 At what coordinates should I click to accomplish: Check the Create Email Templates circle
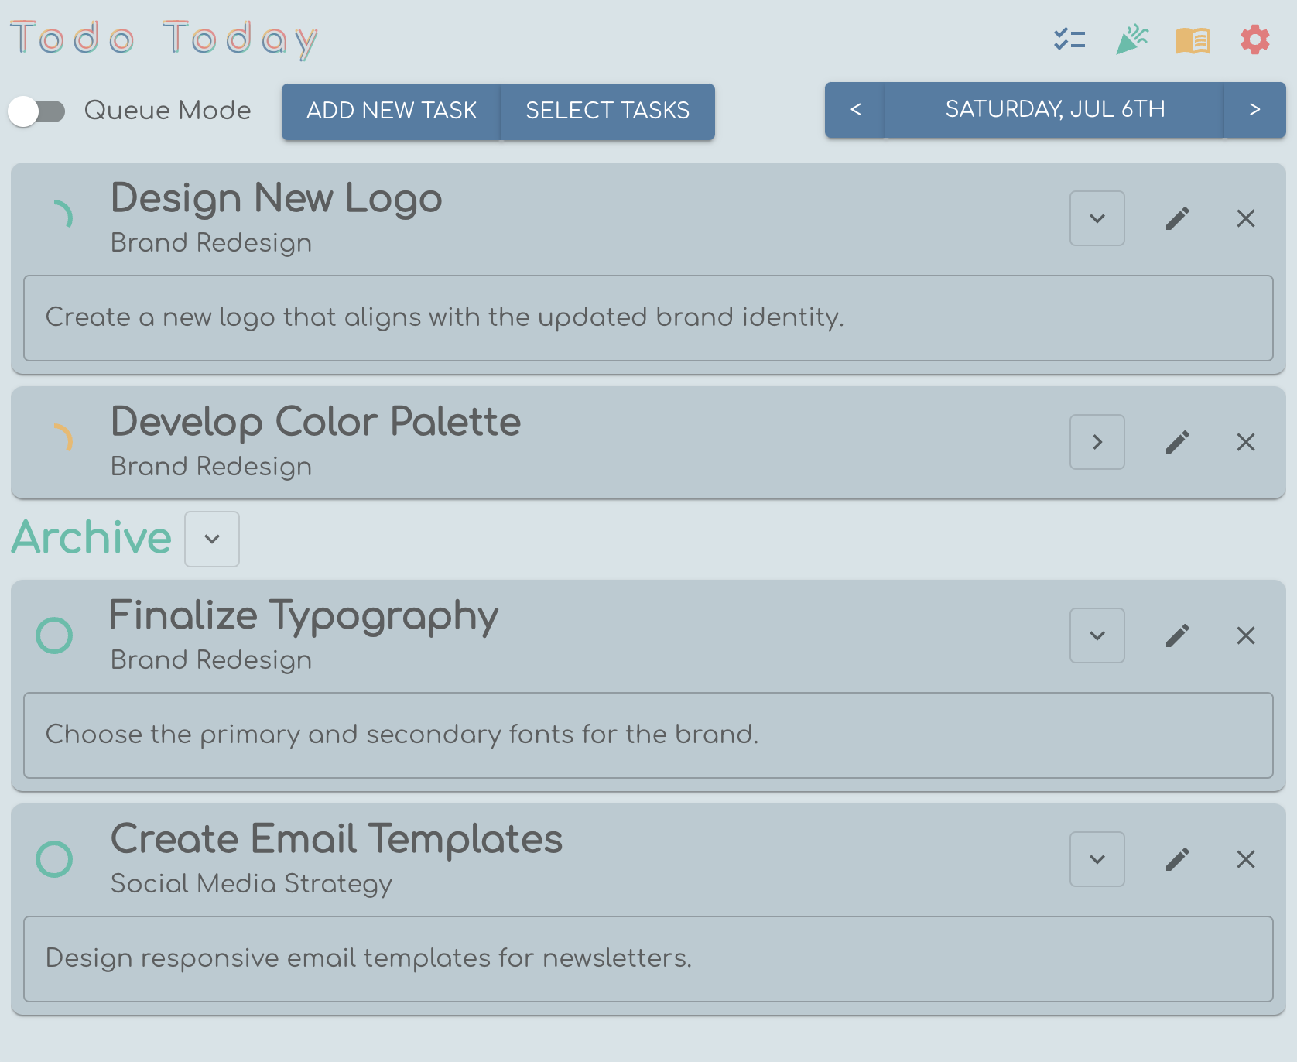point(54,859)
